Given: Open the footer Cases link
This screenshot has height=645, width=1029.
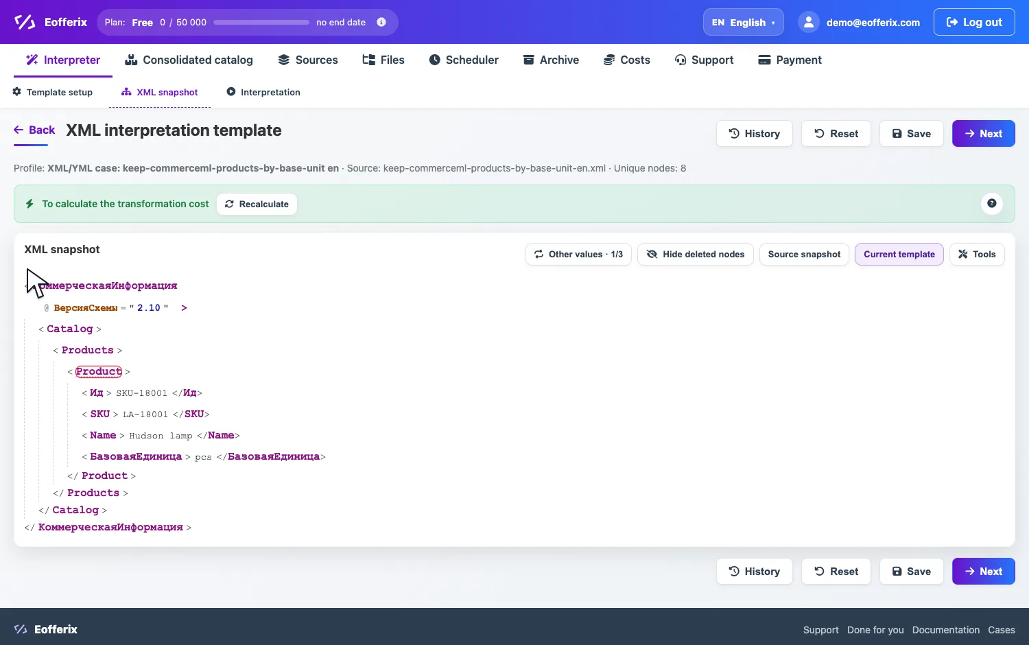Looking at the screenshot, I should [x=1001, y=630].
